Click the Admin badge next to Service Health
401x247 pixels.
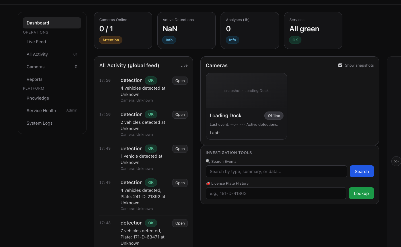click(72, 110)
